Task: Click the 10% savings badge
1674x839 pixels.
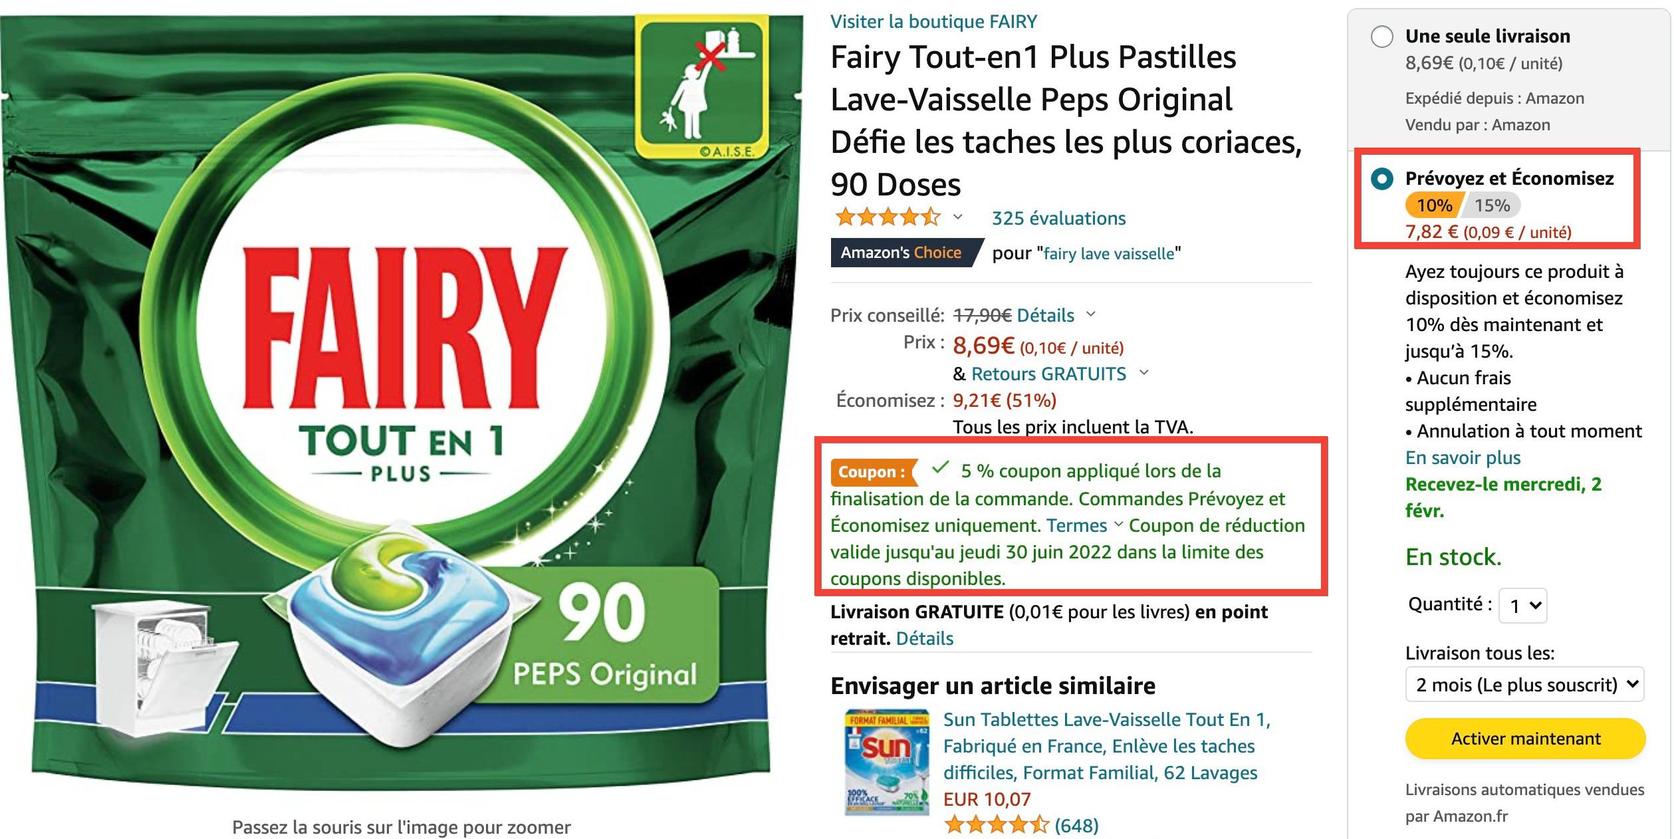Action: (x=1433, y=205)
